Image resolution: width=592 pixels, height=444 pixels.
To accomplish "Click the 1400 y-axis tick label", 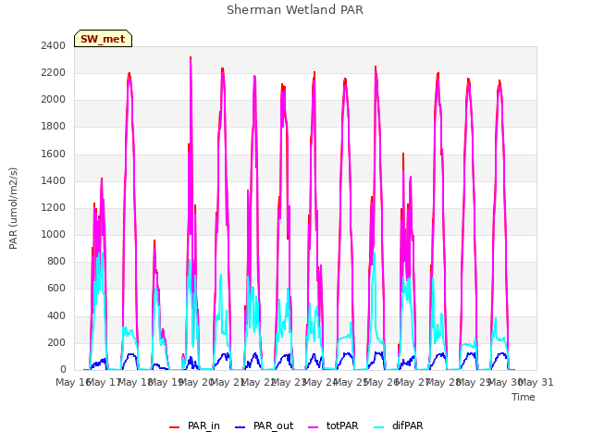I will [x=54, y=180].
